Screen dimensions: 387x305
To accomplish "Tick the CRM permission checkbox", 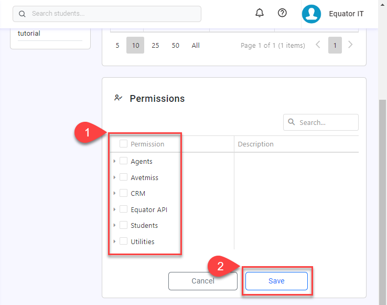I will pos(124,193).
